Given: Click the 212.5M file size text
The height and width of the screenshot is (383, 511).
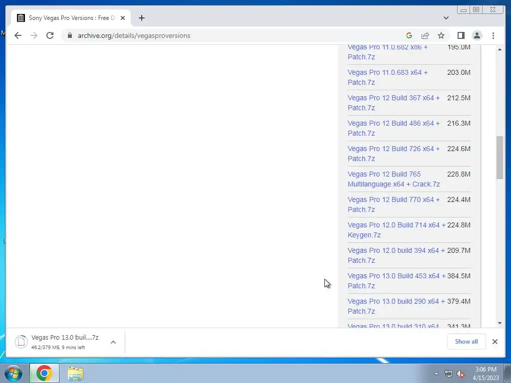Looking at the screenshot, I should 459,98.
